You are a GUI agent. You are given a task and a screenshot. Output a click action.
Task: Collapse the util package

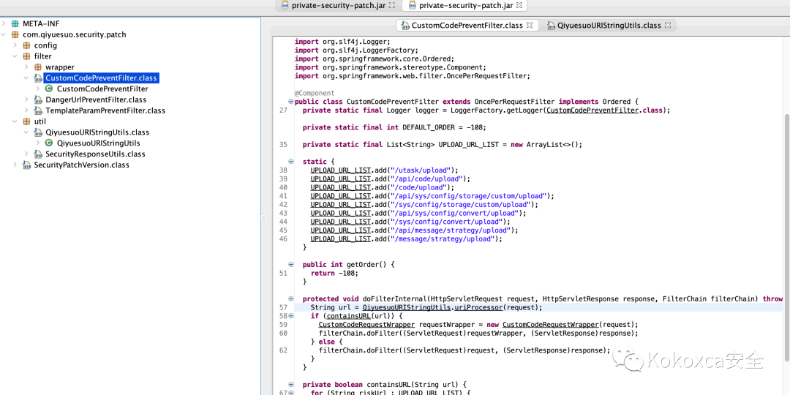[x=15, y=121]
